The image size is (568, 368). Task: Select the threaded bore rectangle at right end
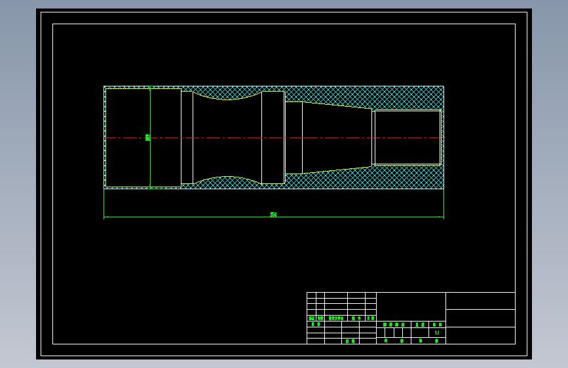tap(407, 138)
